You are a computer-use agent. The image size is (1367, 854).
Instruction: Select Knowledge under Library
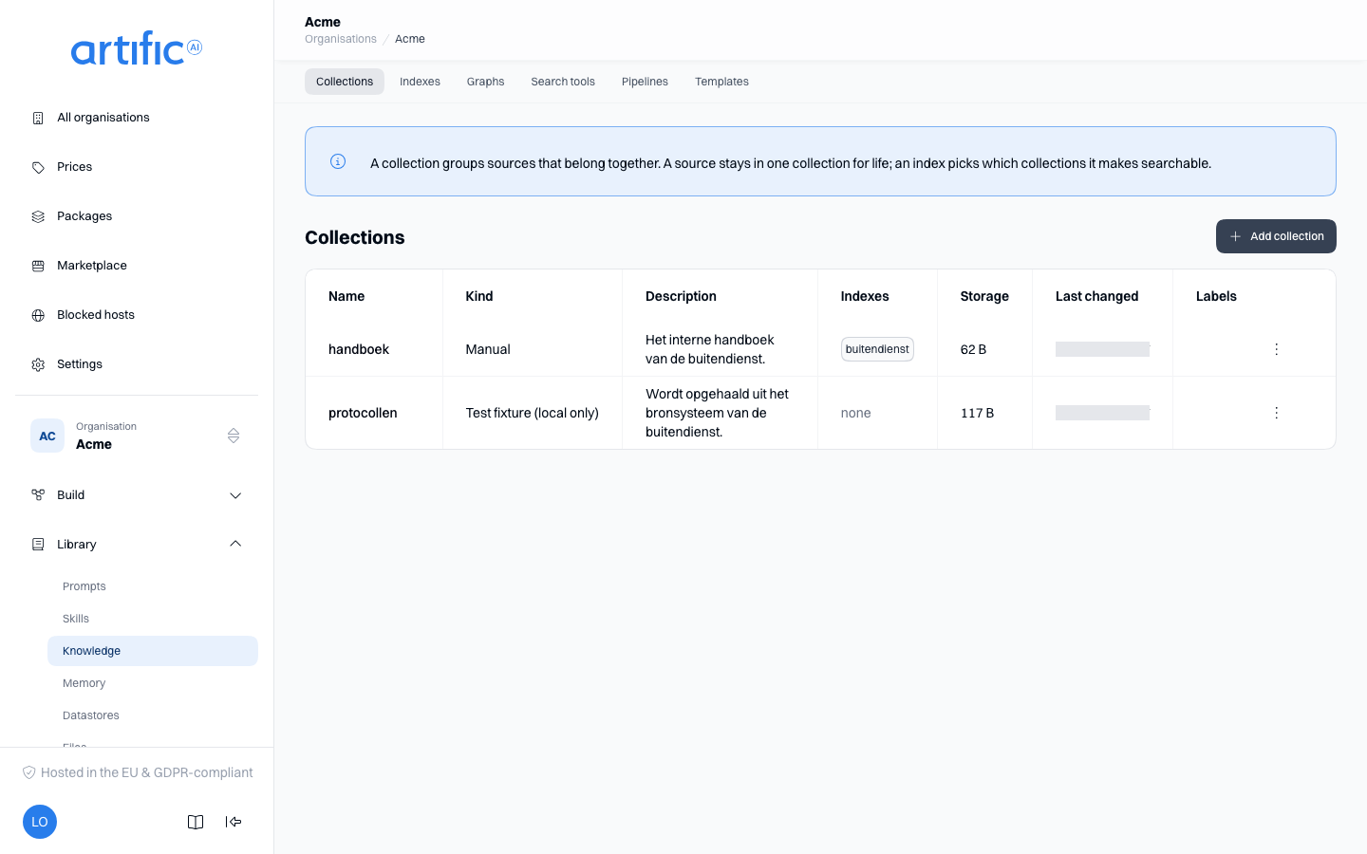[x=153, y=651]
